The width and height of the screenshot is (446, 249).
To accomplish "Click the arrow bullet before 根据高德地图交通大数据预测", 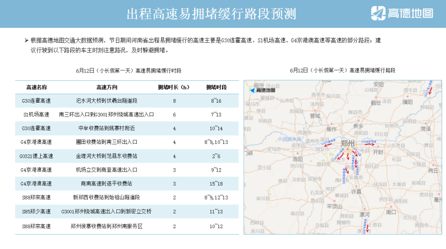I will click(x=27, y=40).
